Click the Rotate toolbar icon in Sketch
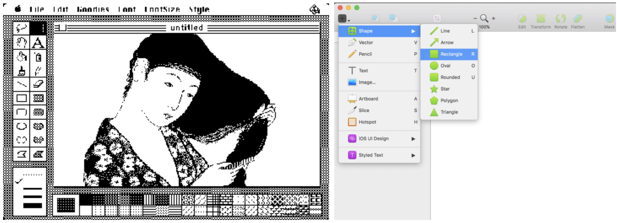 pyautogui.click(x=561, y=19)
